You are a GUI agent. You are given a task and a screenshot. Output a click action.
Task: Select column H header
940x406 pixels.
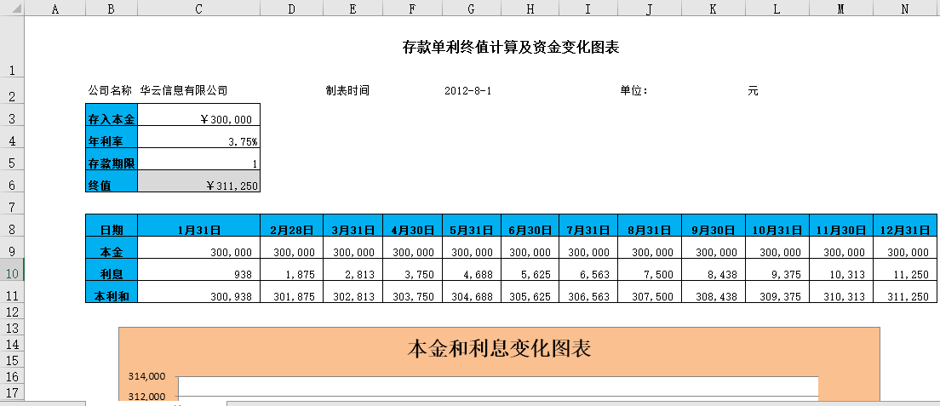[x=530, y=9]
